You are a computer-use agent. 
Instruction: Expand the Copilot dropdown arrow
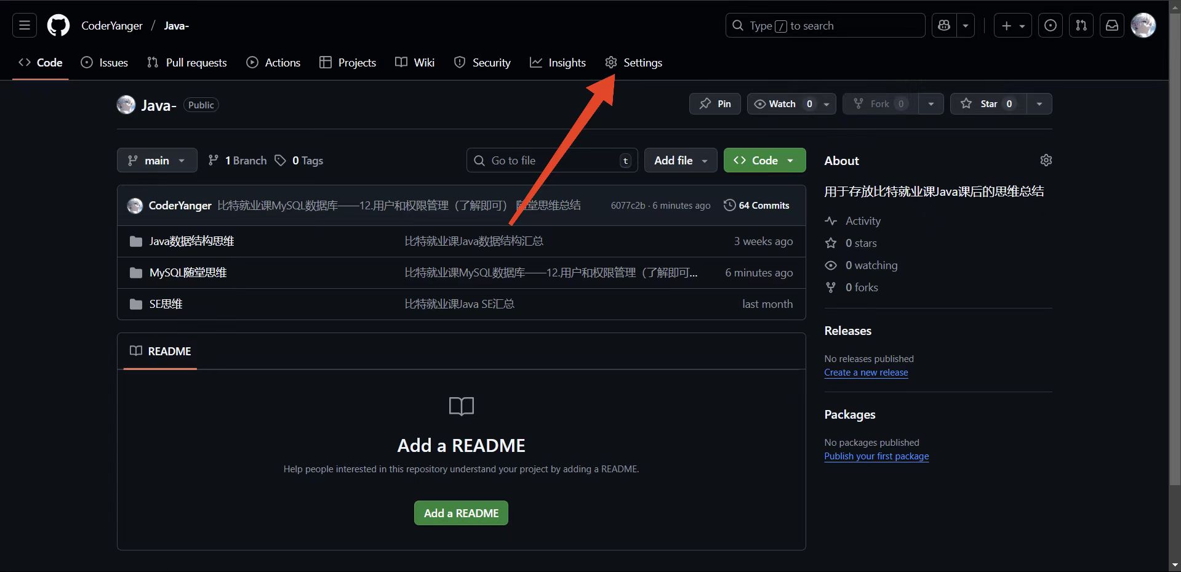coord(966,25)
